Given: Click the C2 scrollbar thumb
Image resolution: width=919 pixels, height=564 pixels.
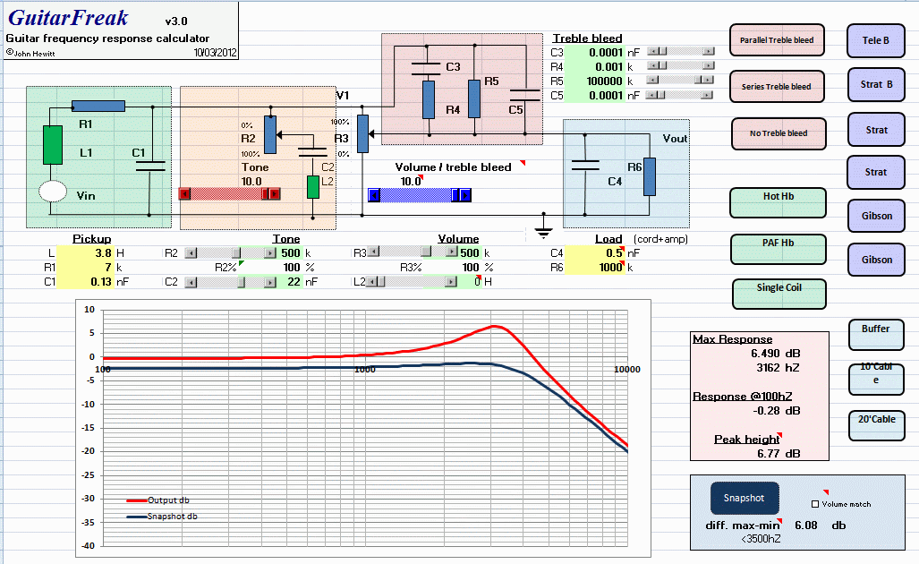Looking at the screenshot, I should coord(241,282).
